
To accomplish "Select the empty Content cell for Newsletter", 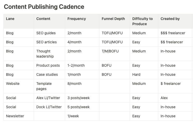I will click(x=49, y=116).
